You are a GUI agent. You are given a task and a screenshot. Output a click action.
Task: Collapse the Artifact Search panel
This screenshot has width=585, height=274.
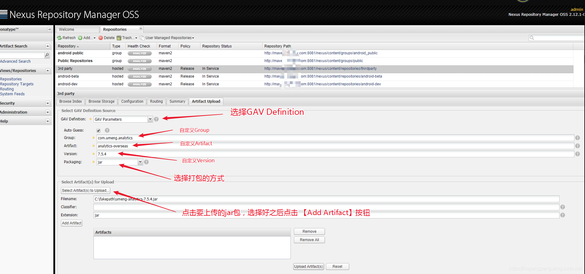tap(48, 46)
